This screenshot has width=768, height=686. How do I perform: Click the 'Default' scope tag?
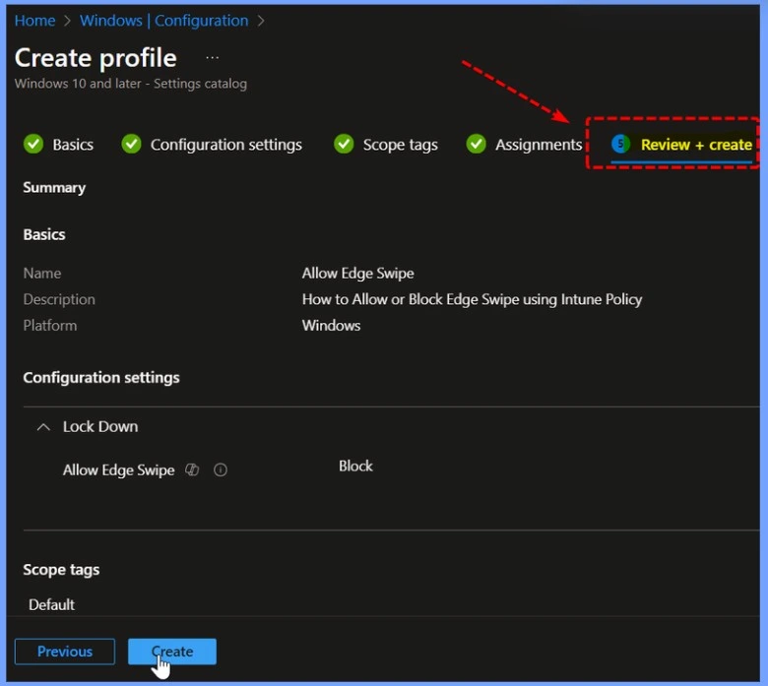click(x=51, y=604)
